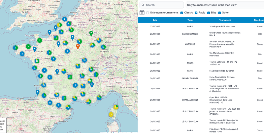Open the cluster marker labeled 21 near Bordeaux

[x=44, y=85]
